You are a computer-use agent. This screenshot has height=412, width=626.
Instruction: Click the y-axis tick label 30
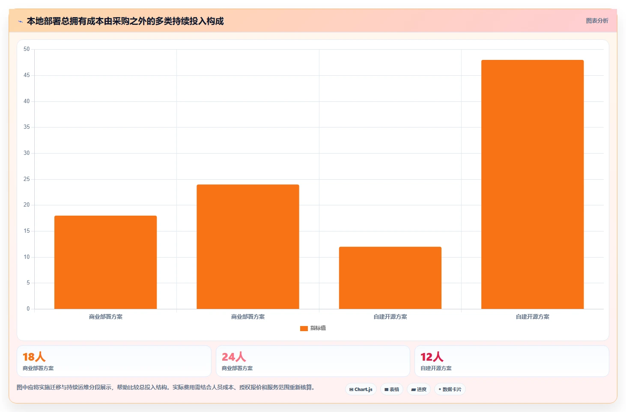click(27, 153)
